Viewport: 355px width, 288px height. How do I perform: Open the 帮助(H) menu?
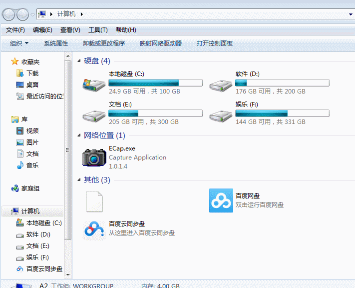tap(126, 29)
